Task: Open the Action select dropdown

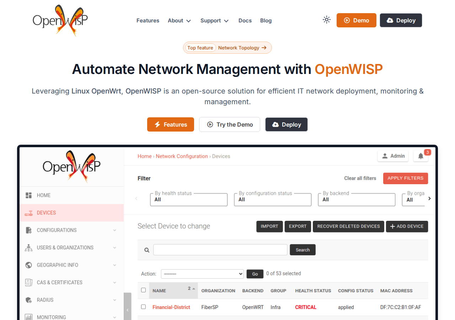Action: coord(202,274)
